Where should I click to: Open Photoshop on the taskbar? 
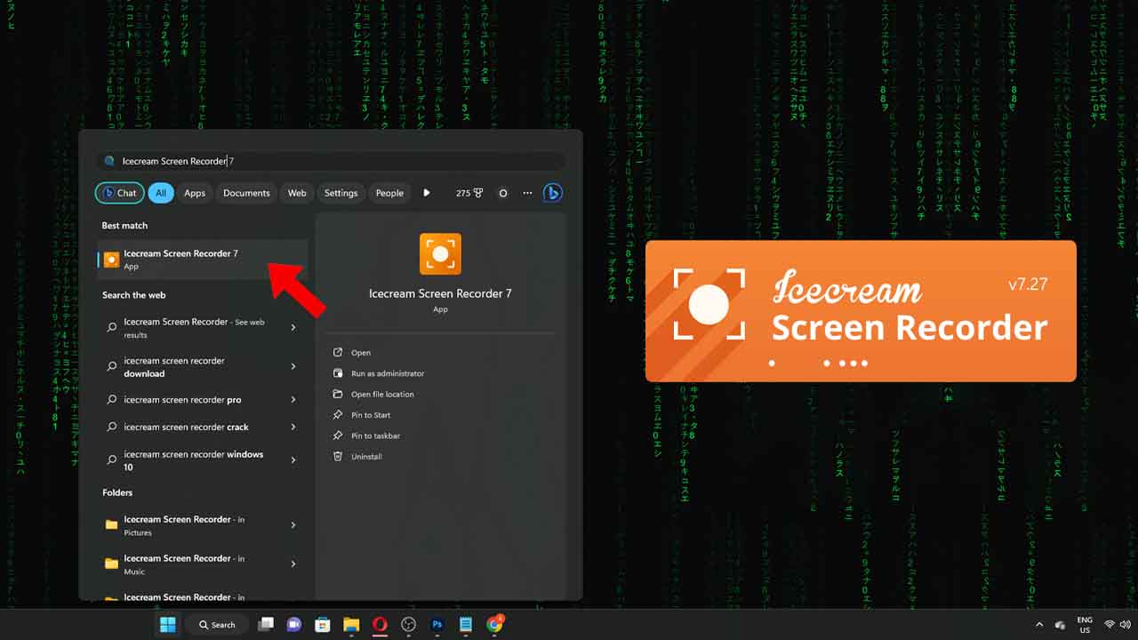437,625
